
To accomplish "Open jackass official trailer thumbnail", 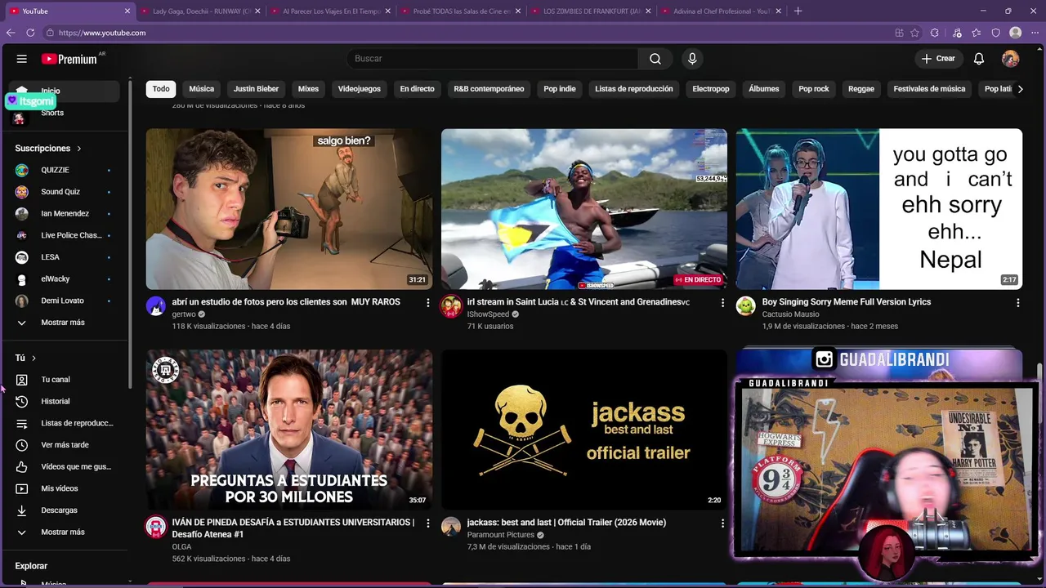I will (584, 430).
